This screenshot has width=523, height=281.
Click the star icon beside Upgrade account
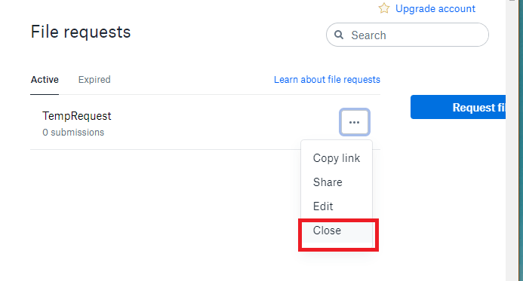(384, 8)
